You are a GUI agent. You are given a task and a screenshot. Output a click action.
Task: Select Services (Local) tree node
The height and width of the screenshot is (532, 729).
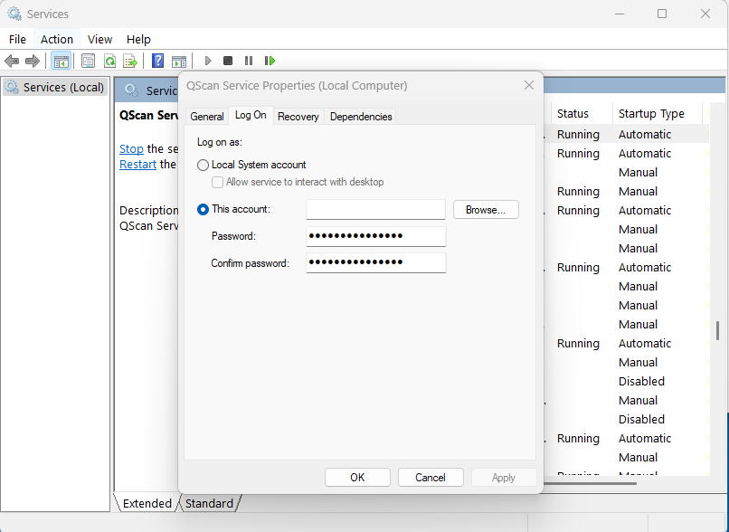pos(55,87)
